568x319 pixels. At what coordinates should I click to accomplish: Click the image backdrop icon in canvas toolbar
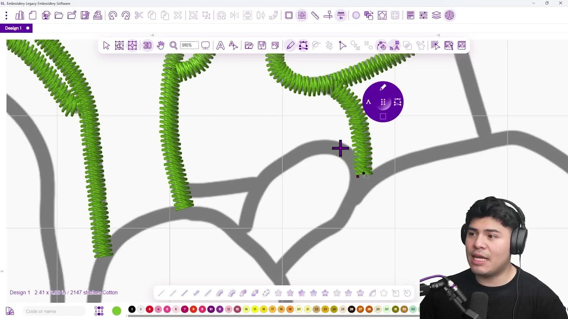(x=275, y=46)
